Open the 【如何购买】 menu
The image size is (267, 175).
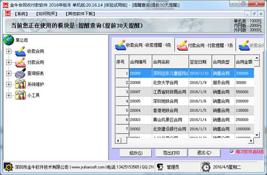click(x=47, y=14)
